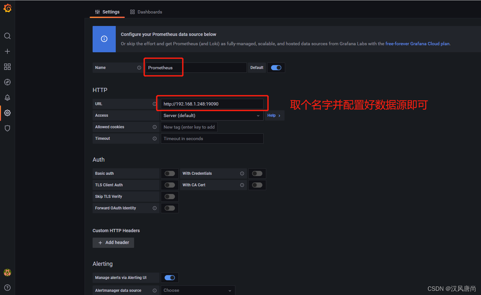Open the Create plus icon in sidebar

7,51
